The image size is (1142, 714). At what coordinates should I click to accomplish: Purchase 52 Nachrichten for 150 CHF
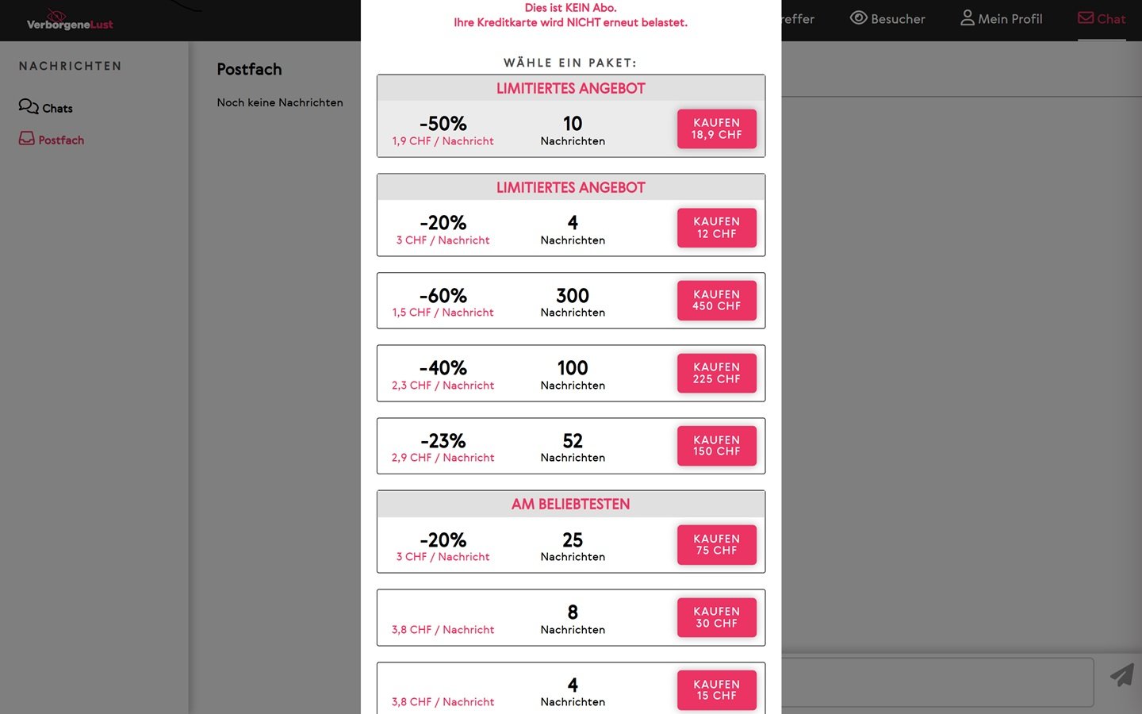click(716, 446)
